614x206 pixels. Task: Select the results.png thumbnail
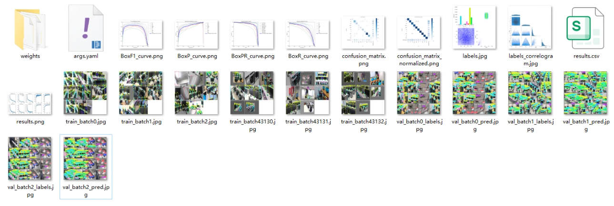coord(30,104)
